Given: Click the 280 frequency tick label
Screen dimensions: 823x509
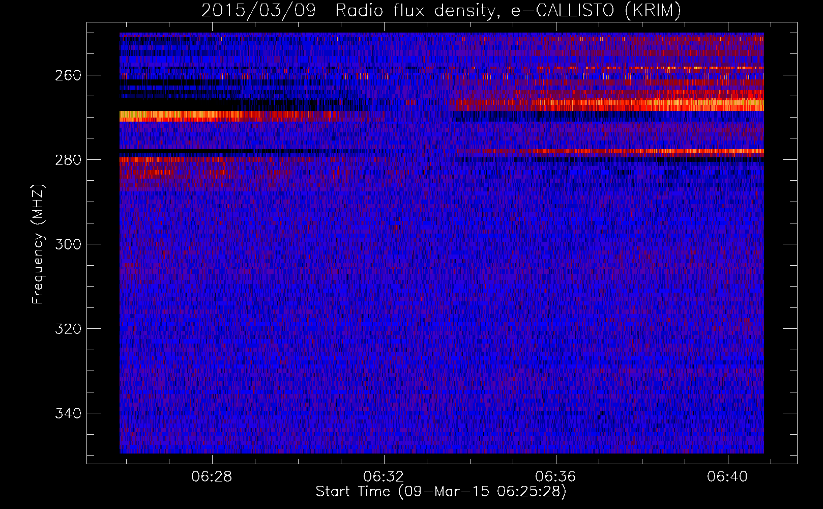Looking at the screenshot, I should (x=68, y=160).
